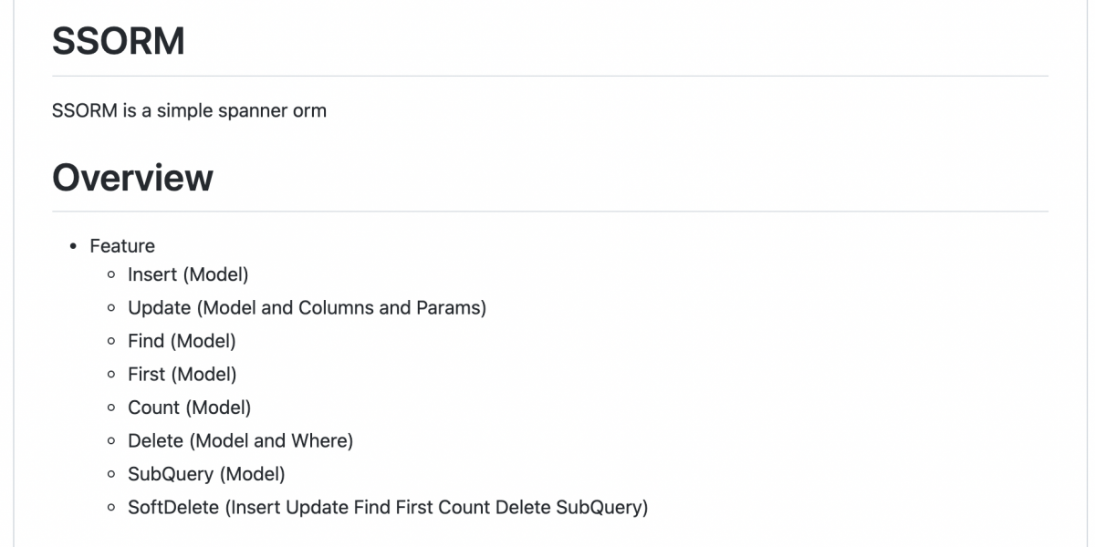This screenshot has height=547, width=1095.
Task: Click the "Insert (Model)" list entry
Action: pyautogui.click(x=188, y=274)
